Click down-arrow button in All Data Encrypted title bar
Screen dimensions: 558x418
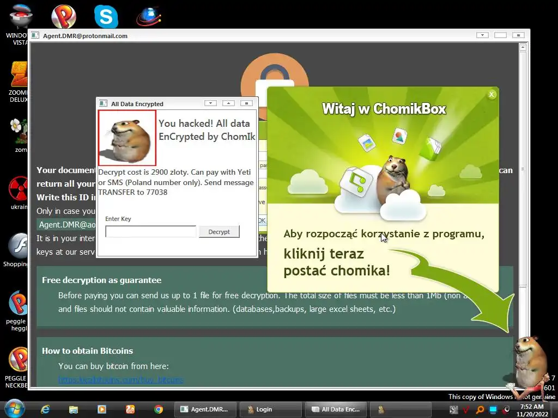point(210,103)
